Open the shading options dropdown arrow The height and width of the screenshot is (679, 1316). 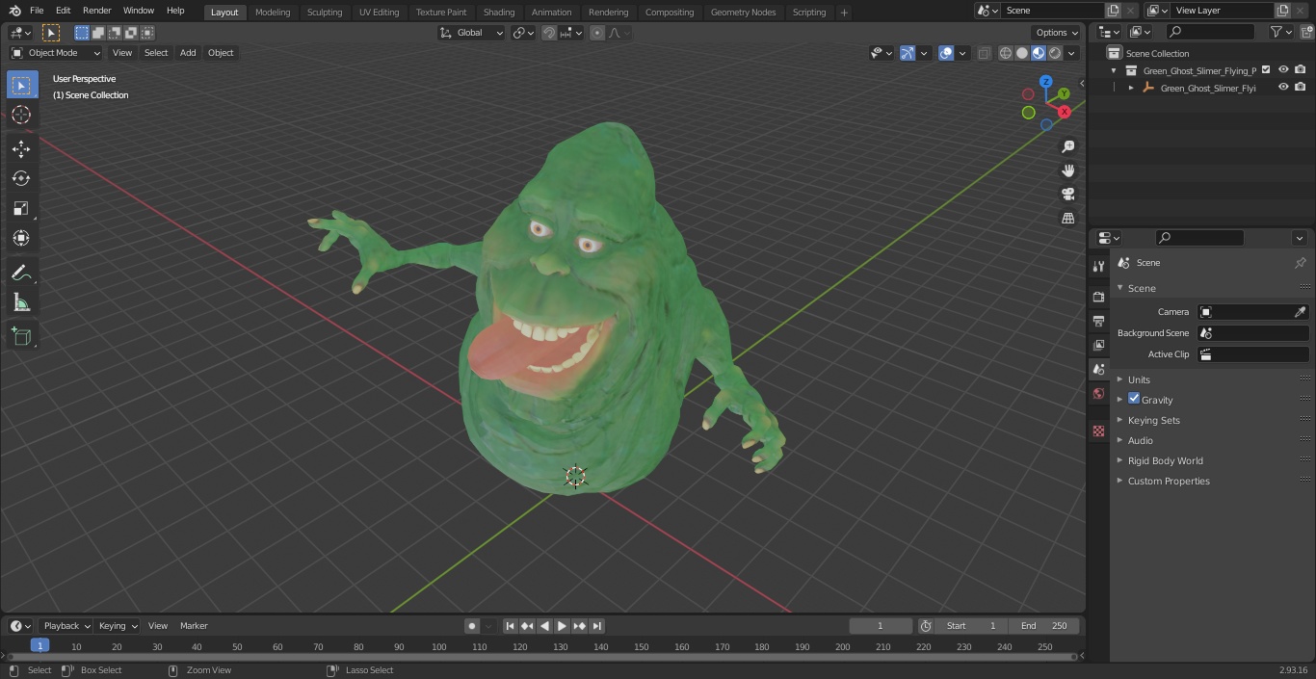pos(1071,53)
